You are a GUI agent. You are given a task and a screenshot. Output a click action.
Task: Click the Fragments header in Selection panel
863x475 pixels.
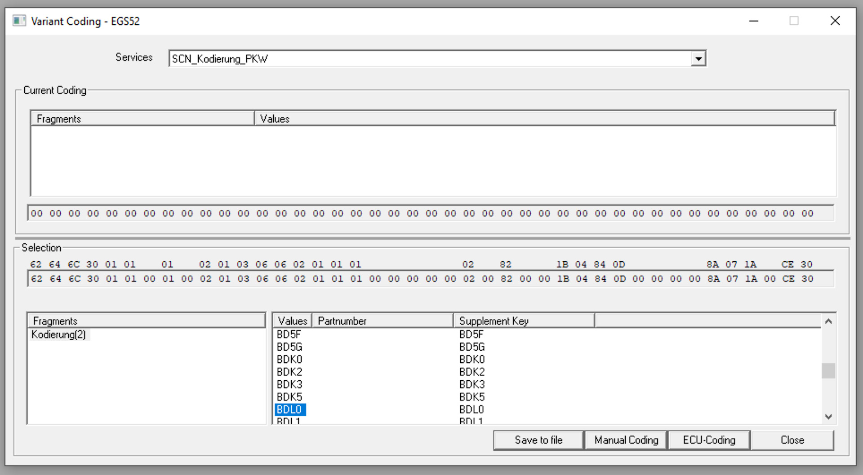(x=147, y=321)
